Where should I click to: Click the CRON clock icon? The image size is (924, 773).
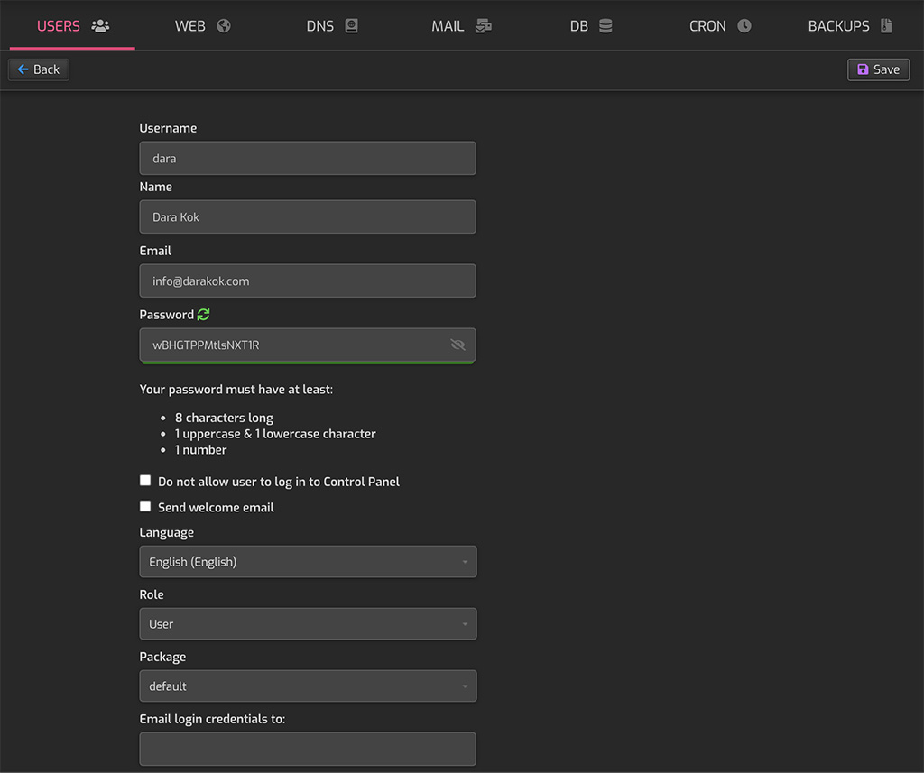point(744,26)
